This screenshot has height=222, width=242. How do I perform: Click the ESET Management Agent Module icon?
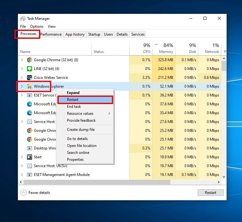pyautogui.click(x=30, y=175)
